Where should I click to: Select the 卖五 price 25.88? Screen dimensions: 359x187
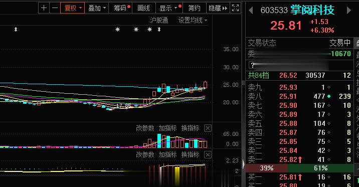pyautogui.click(x=288, y=123)
